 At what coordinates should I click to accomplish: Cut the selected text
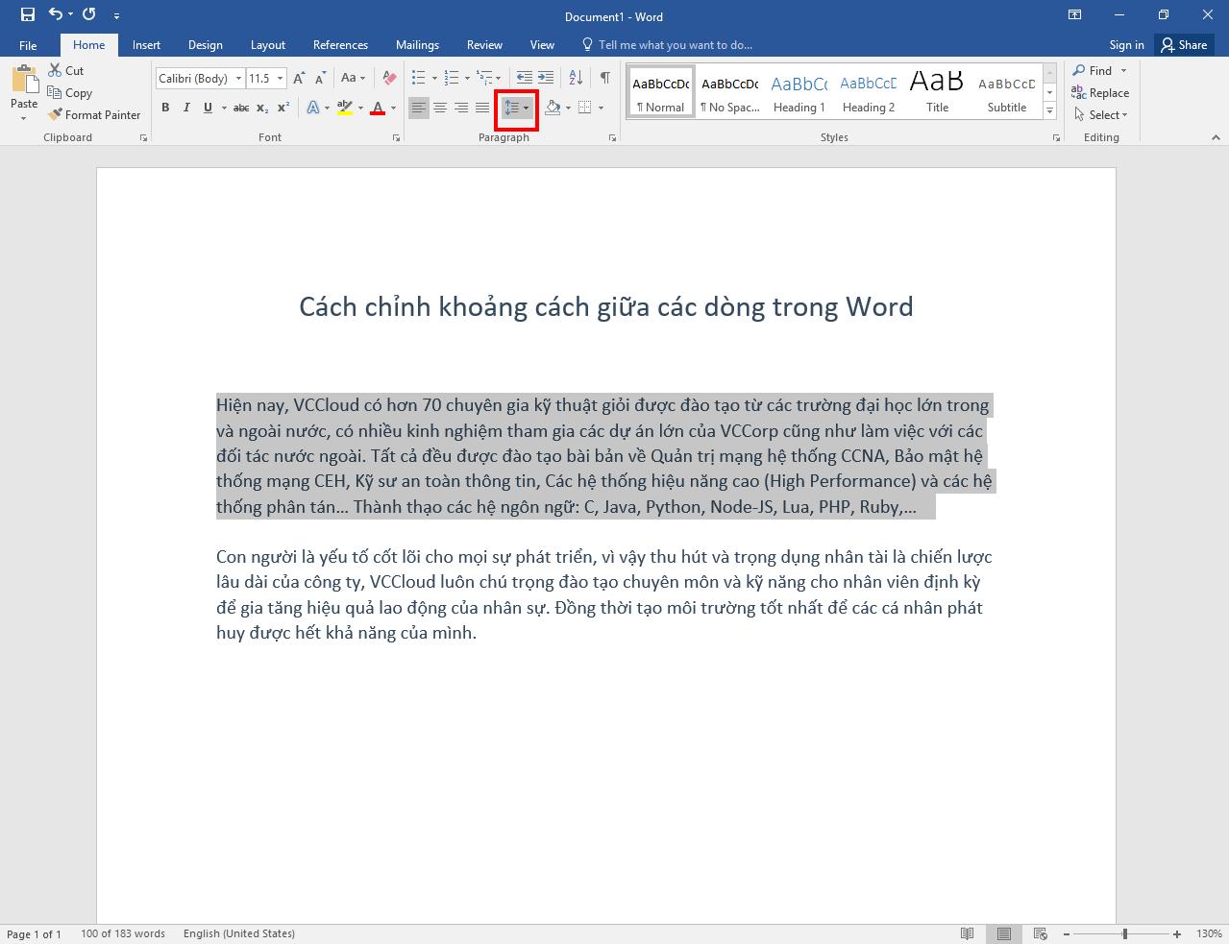tap(65, 71)
